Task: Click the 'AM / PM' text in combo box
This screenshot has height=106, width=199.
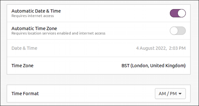Action: (168, 94)
